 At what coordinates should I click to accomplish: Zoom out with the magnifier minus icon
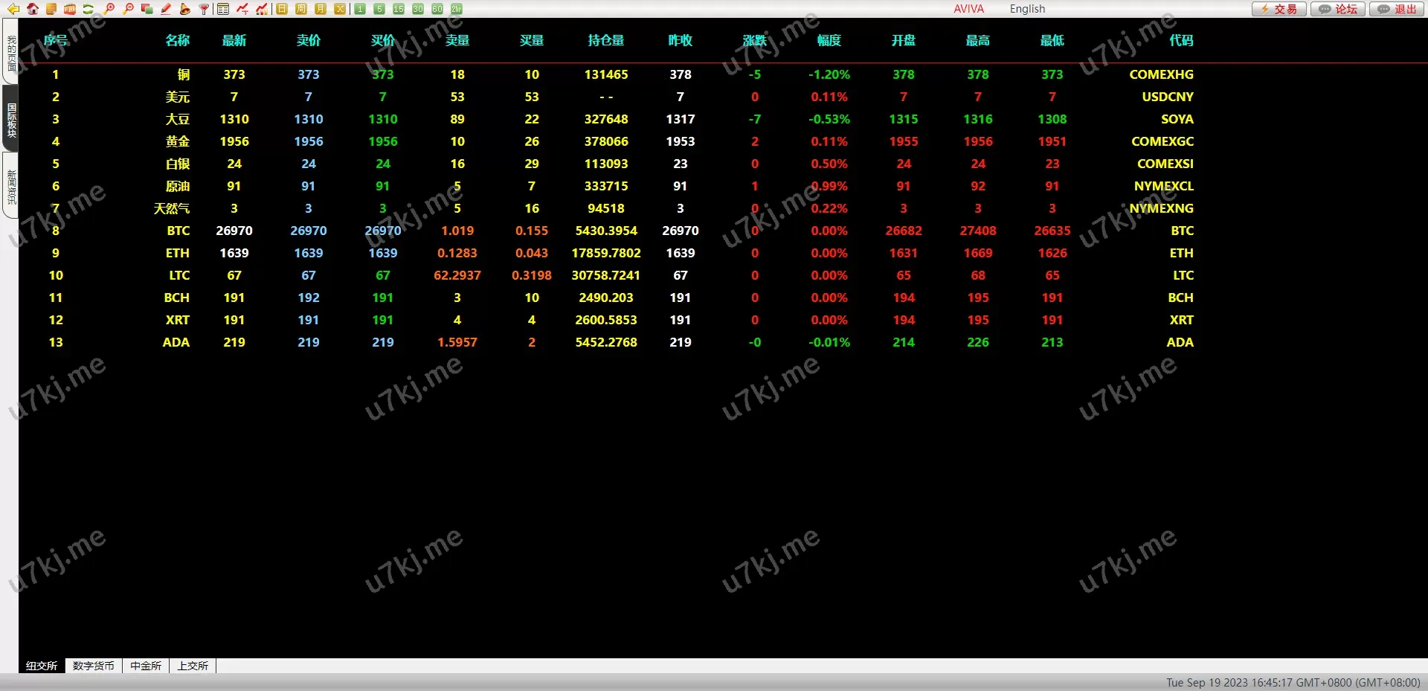128,9
